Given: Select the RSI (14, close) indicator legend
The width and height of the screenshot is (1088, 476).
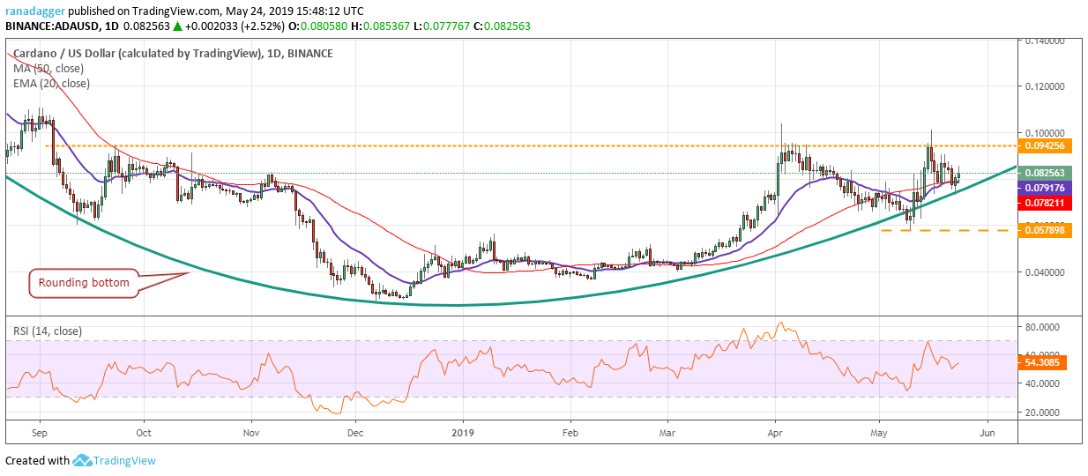Looking at the screenshot, I should click(x=47, y=331).
